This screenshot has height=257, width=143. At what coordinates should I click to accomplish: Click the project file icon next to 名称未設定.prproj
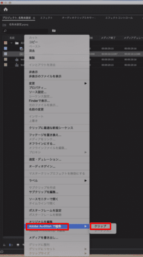point(5,25)
